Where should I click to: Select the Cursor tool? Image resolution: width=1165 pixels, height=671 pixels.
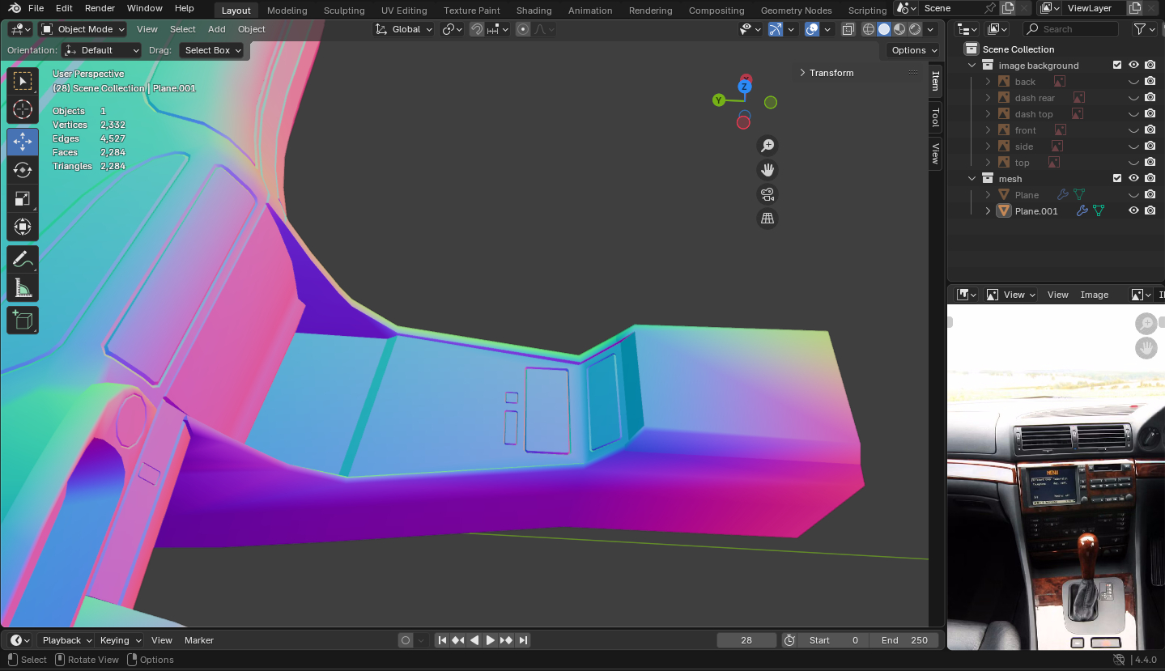point(23,110)
